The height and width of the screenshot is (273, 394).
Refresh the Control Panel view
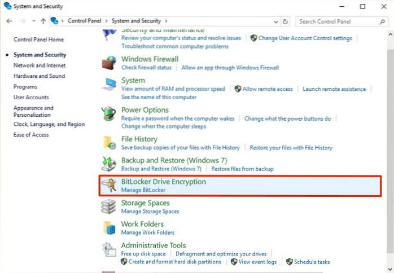coord(285,21)
